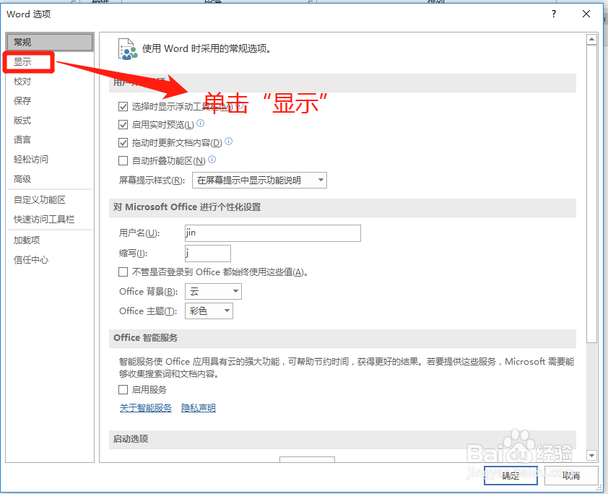Click the info icon next to 启用实时预览
The width and height of the screenshot is (608, 494).
[201, 123]
